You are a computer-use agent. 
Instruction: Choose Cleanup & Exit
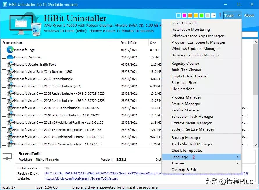coord(201,170)
